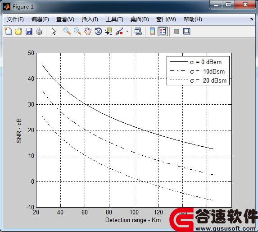Click the y-axis tick label 30
Screen dimensions: 258x232
[x=31, y=104]
